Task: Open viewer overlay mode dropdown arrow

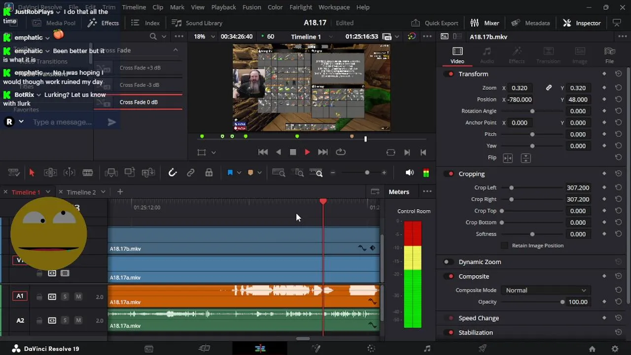Action: [213, 153]
